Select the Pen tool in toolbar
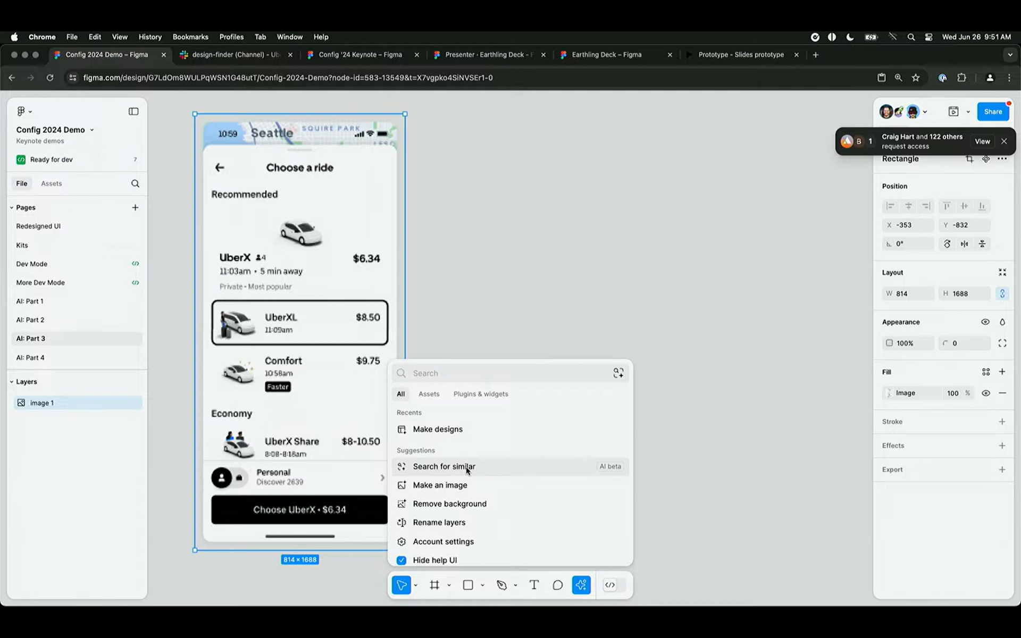Screen dimensions: 1021x638 pos(501,585)
